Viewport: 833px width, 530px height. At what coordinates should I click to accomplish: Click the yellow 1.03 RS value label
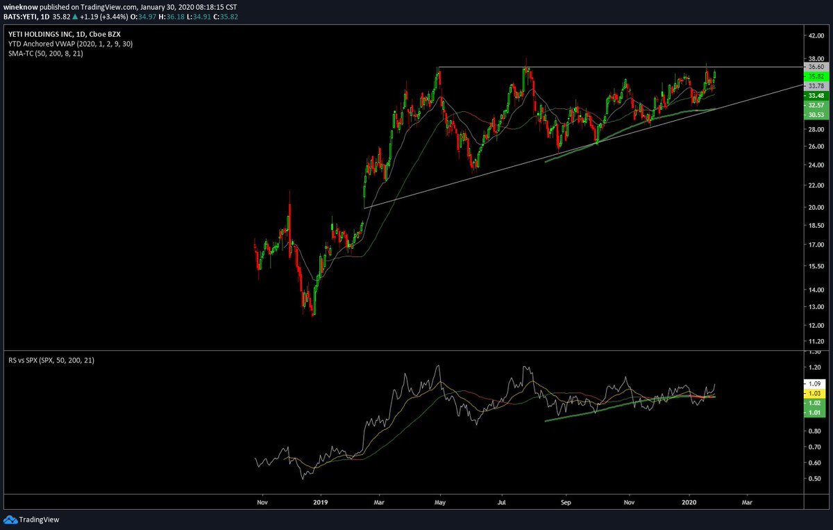point(815,393)
